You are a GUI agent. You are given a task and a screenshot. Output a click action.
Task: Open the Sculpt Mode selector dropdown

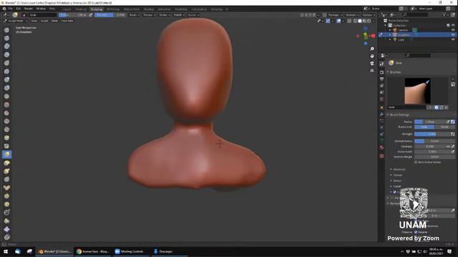pyautogui.click(x=16, y=21)
